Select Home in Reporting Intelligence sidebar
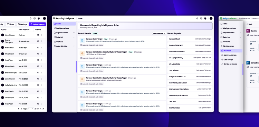This screenshot has height=127, width=259. (x=64, y=24)
